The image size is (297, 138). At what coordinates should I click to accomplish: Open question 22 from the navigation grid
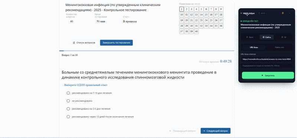click(x=196, y=20)
